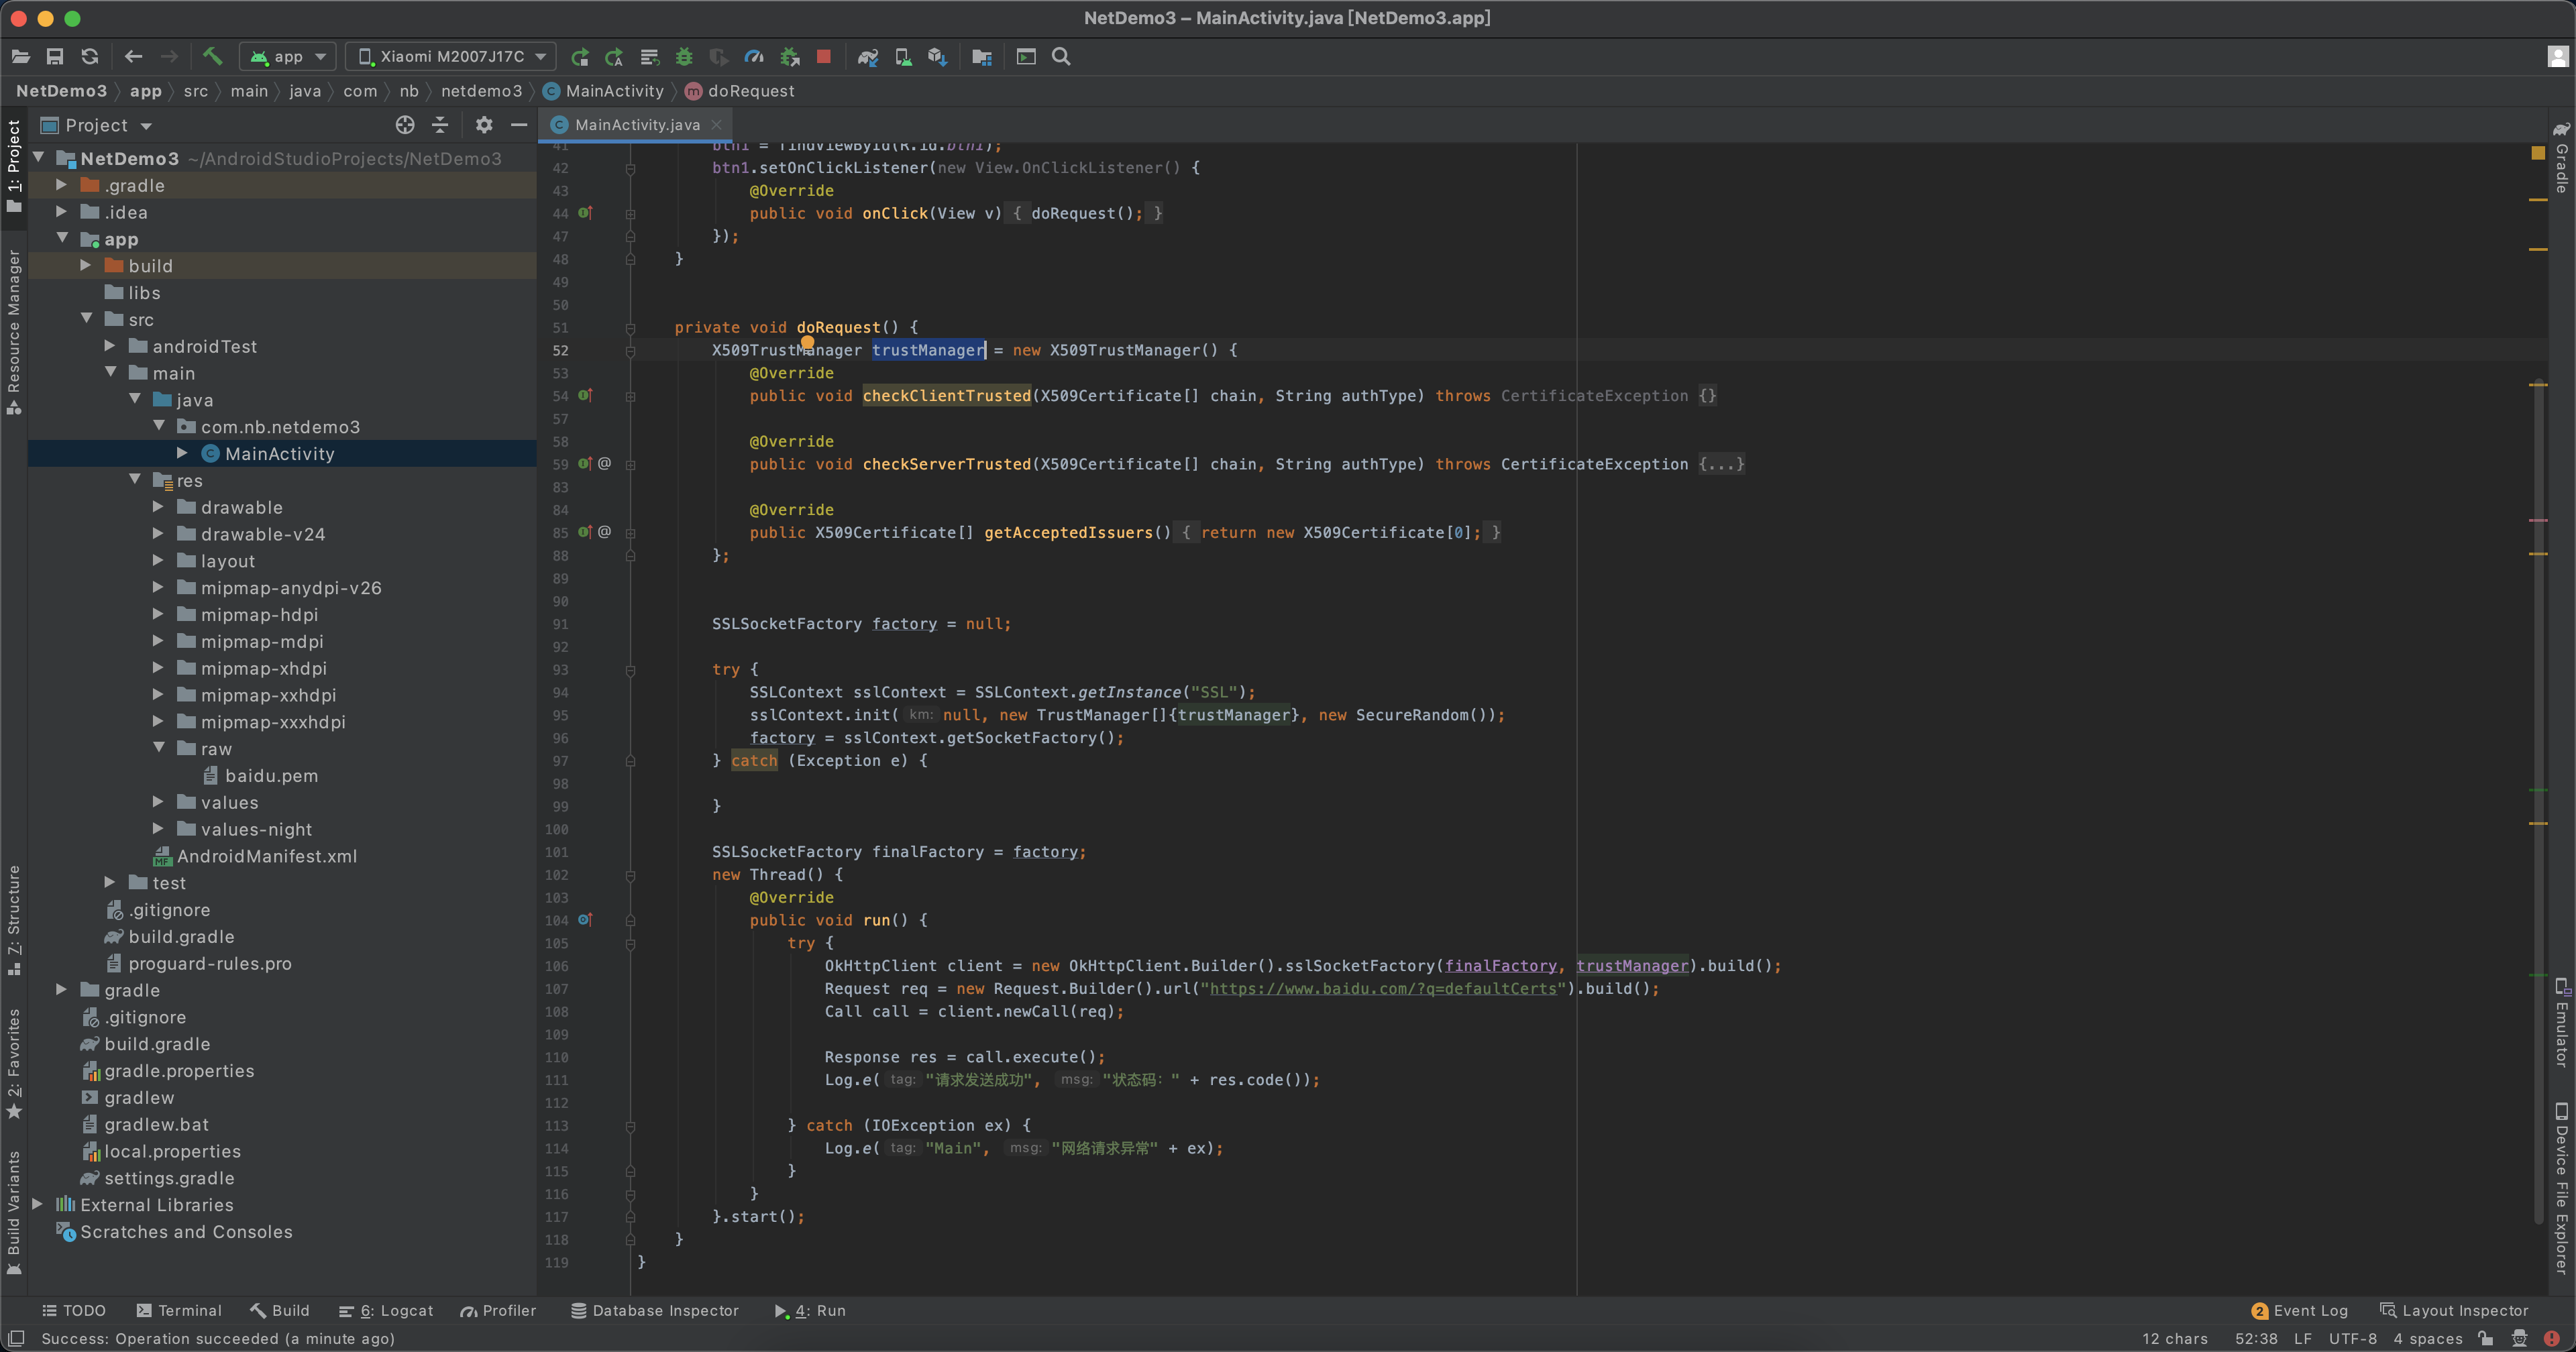Viewport: 2576px width, 1352px height.
Task: Click the inspector hat icon in status bar
Action: coord(2519,1338)
